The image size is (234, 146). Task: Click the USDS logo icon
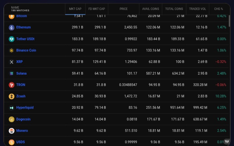[11, 142]
